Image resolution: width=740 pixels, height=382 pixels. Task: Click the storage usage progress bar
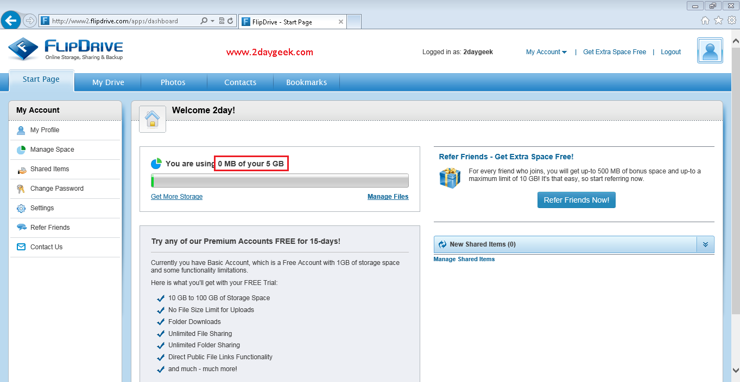(x=280, y=180)
